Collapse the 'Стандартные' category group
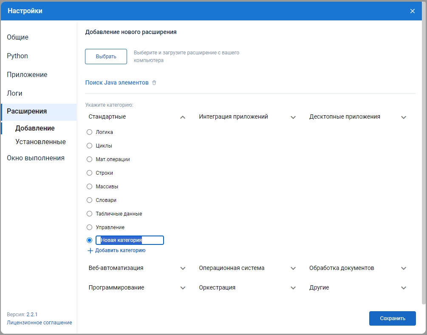Viewport: 427px width, 335px height. pos(183,117)
